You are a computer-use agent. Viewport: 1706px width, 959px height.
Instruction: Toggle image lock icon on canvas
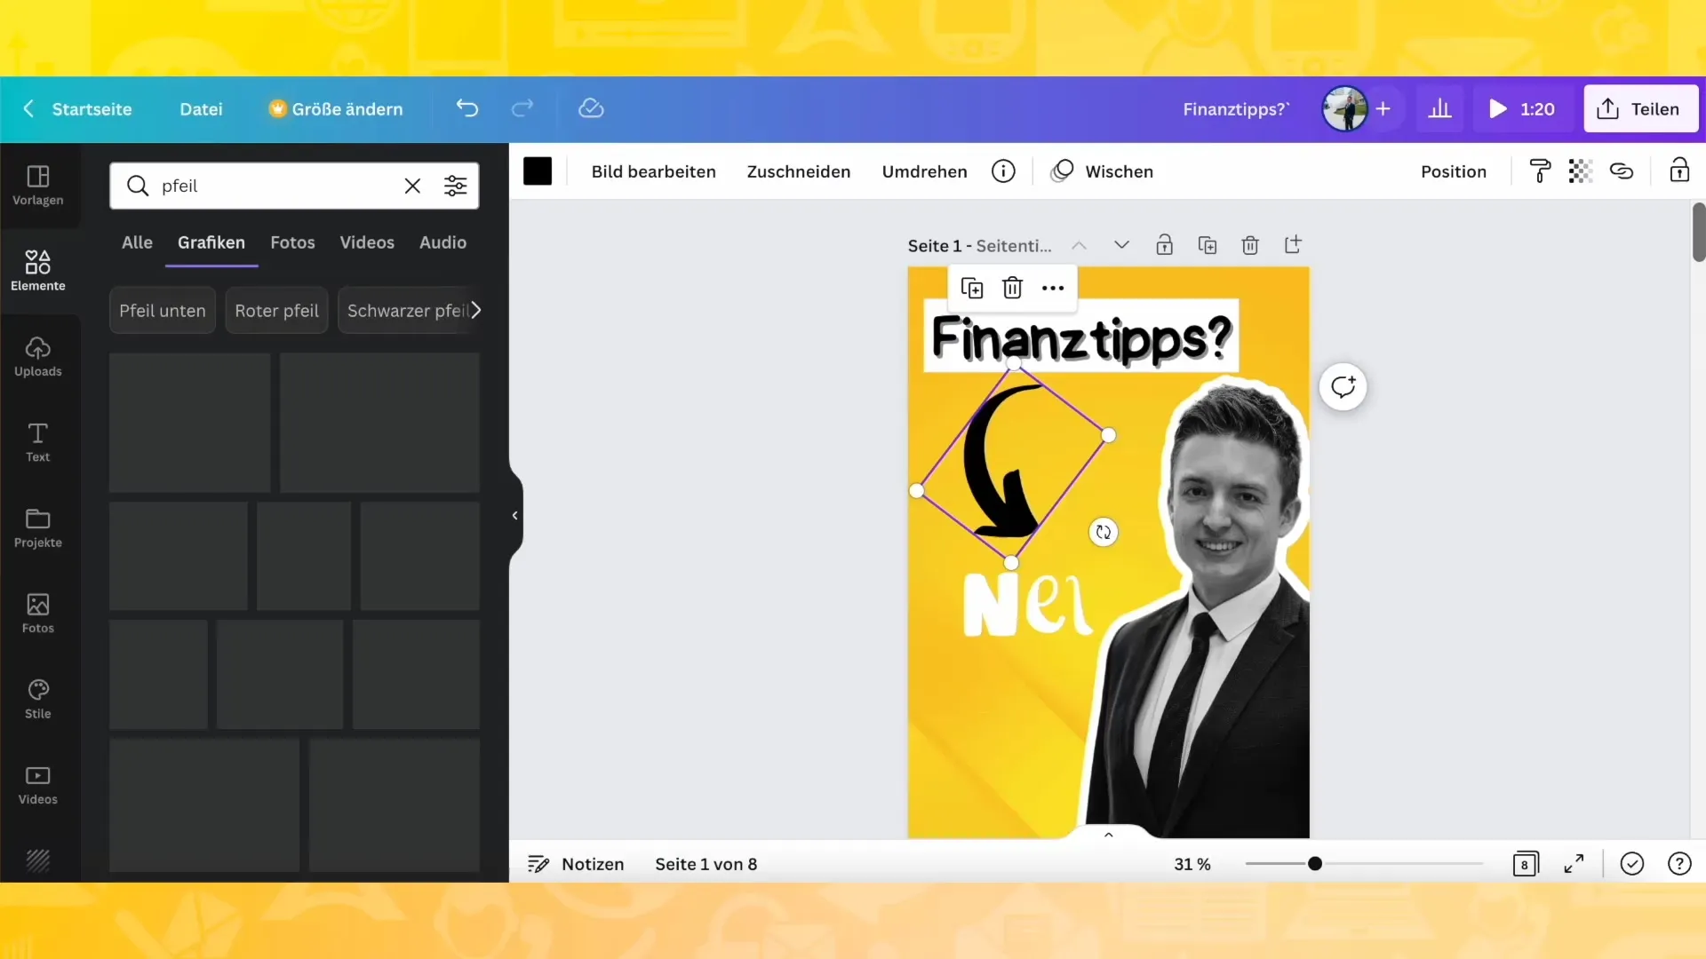[x=1163, y=245]
